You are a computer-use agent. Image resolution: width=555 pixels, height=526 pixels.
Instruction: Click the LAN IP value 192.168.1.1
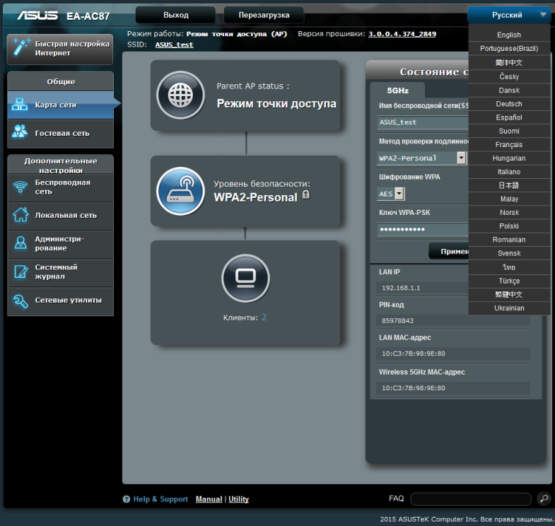click(x=401, y=288)
